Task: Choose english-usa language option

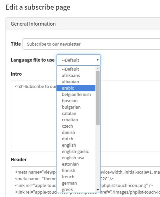Action: click(x=76, y=158)
